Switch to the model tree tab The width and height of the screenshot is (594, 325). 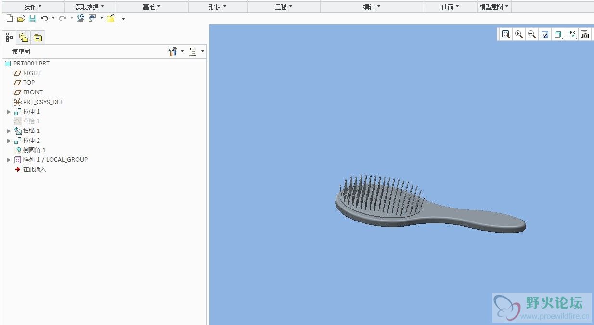pyautogui.click(x=9, y=37)
